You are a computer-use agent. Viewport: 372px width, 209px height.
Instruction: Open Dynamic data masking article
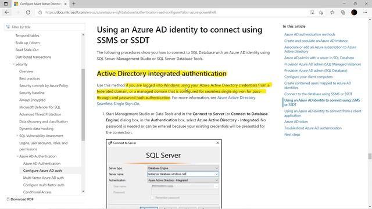(36, 129)
